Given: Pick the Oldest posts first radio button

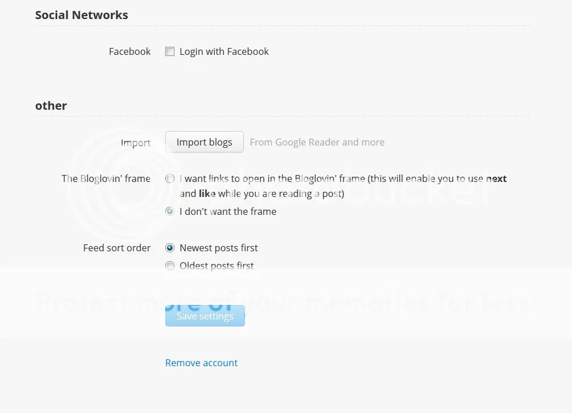Looking at the screenshot, I should pos(170,266).
